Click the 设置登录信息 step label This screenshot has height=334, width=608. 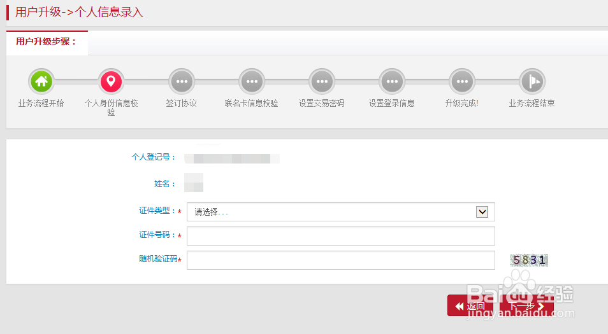pos(392,103)
